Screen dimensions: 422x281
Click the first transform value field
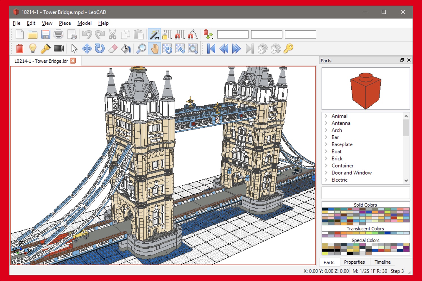point(233,35)
